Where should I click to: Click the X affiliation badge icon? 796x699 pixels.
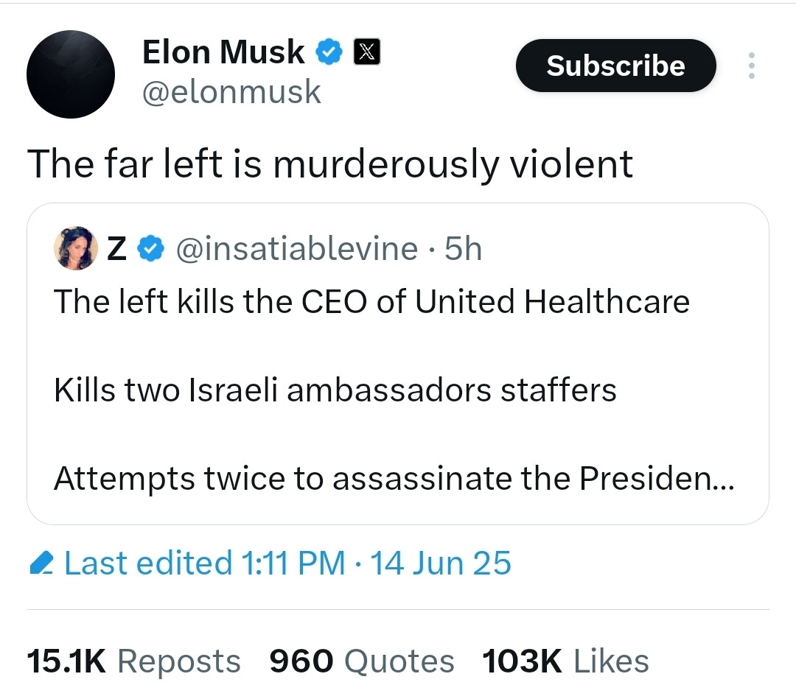pos(367,52)
